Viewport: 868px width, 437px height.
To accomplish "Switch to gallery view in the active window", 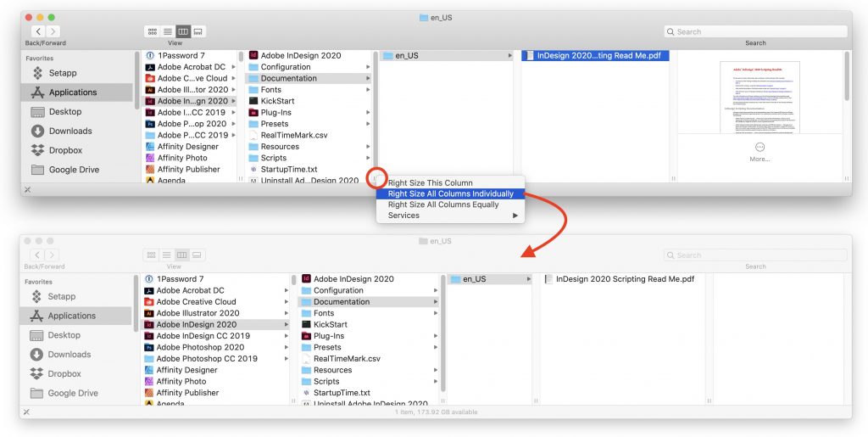I will coord(198,31).
